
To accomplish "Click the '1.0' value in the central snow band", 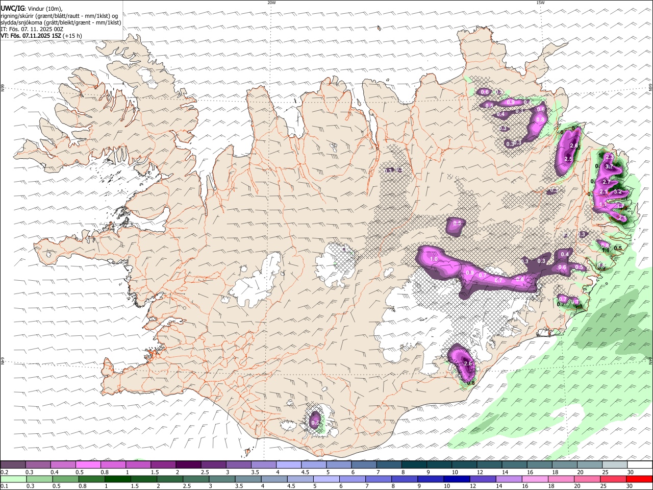I will pyautogui.click(x=434, y=259).
